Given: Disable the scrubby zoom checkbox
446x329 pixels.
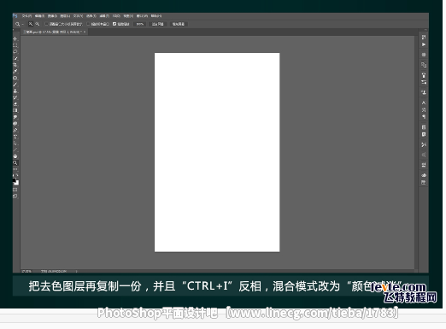Looking at the screenshot, I should pyautogui.click(x=114, y=24).
